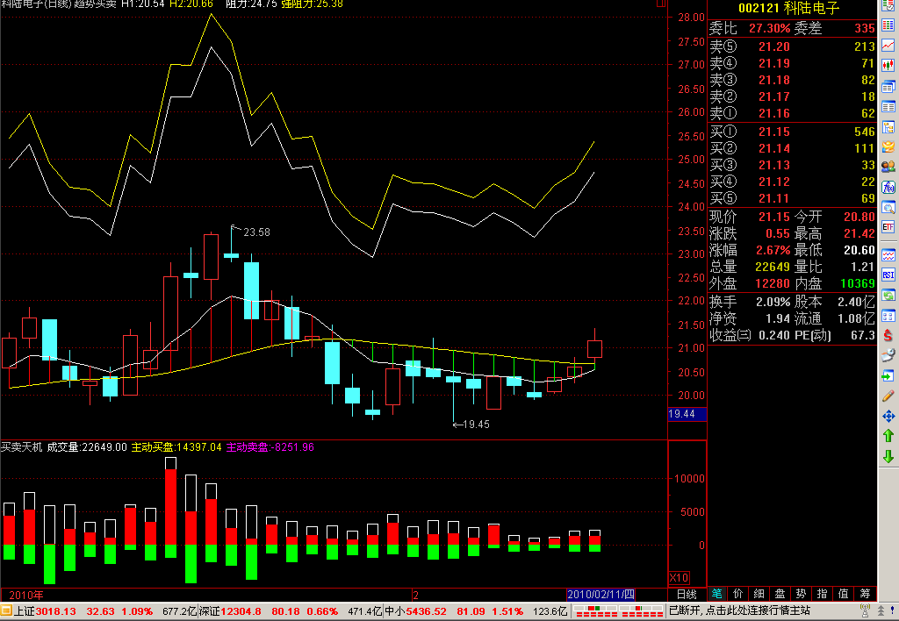This screenshot has width=899, height=621.
Task: Select the 指 index tab
Action: point(822,594)
